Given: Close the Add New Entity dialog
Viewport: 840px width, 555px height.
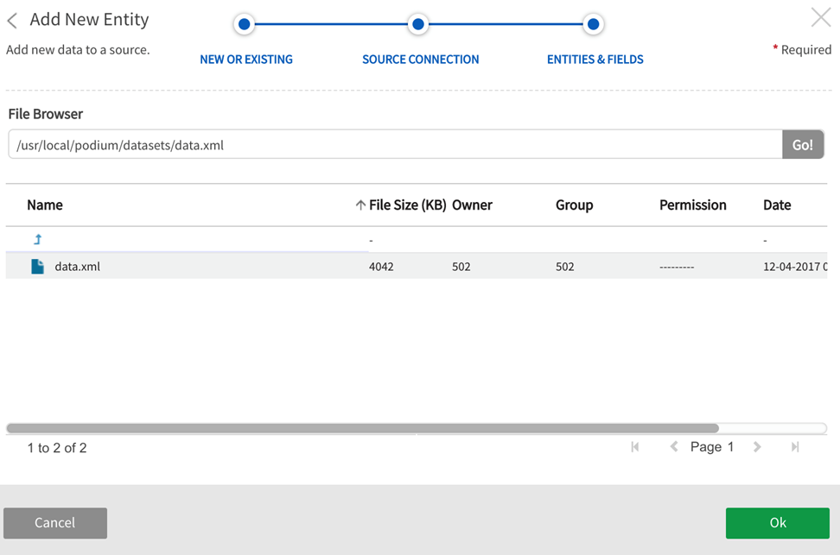Looking at the screenshot, I should click(821, 17).
